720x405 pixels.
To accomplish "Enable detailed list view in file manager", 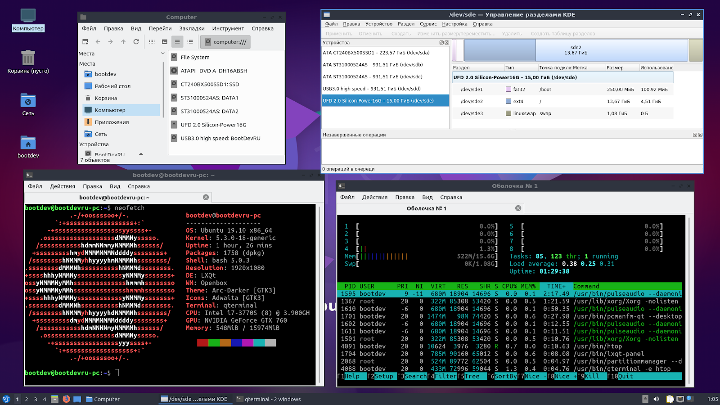I will (190, 42).
